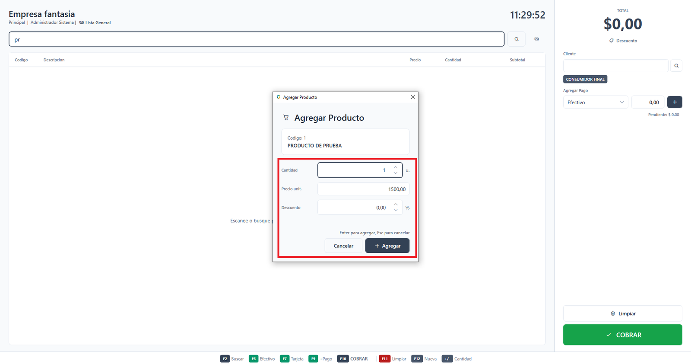Click the CONSUMIDOR FINAL badge
Viewport: 691px width, 364px height.
[585, 79]
